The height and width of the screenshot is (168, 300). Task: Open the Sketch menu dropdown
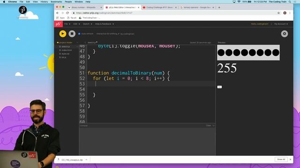tap(88, 24)
